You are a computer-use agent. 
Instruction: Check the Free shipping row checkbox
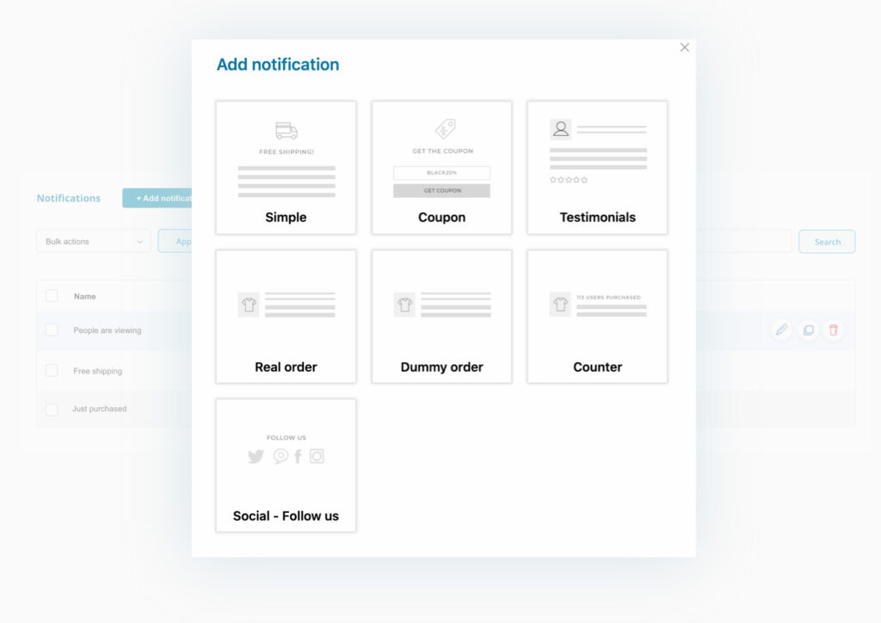[x=52, y=370]
